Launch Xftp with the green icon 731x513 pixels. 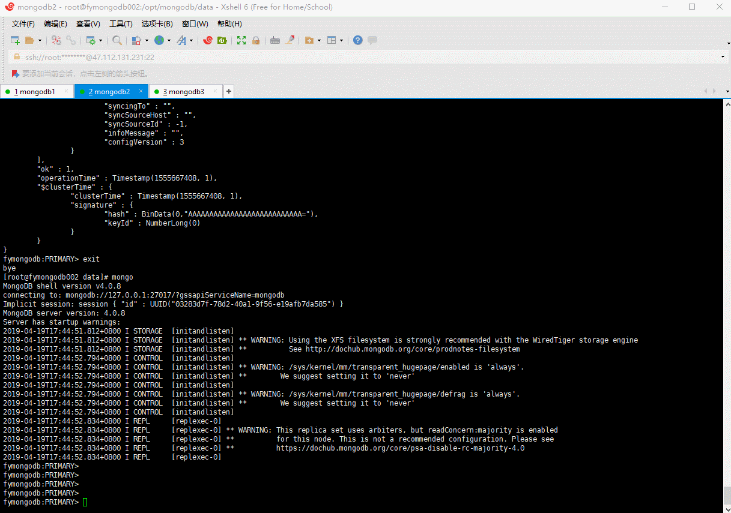pos(222,40)
